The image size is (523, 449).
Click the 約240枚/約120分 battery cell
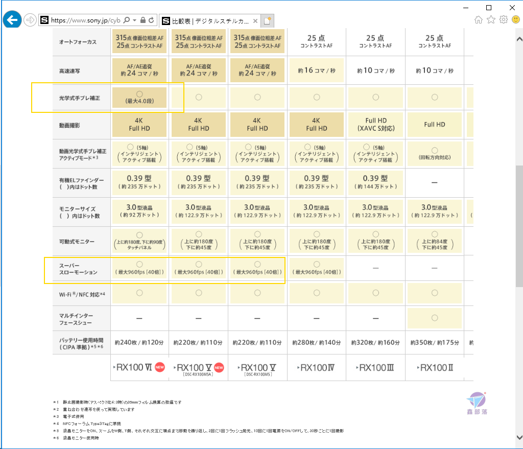point(139,343)
